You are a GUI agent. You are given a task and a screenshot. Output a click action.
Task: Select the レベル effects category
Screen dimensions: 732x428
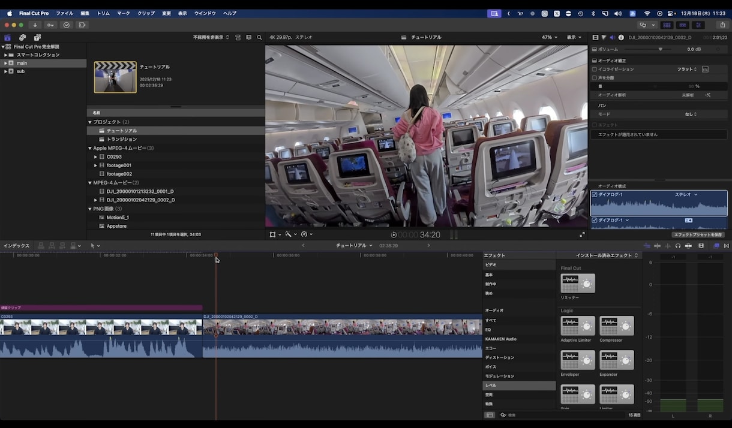[x=519, y=385]
